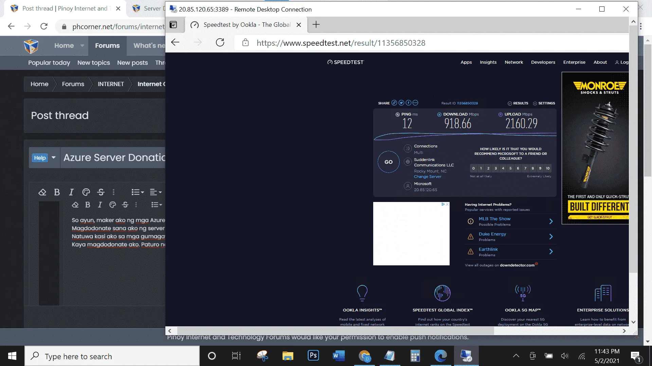Toggle strikethrough in upper editor toolbar
The image size is (652, 366).
tap(101, 192)
